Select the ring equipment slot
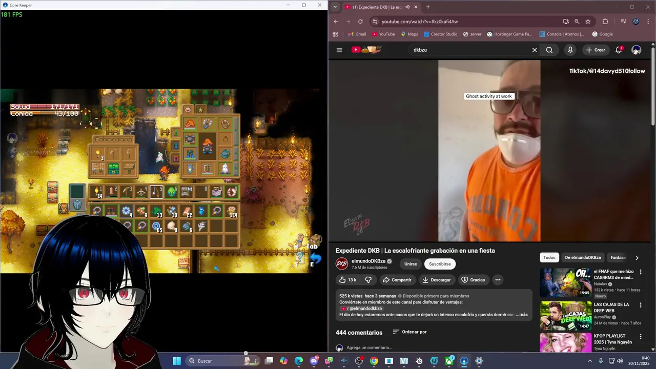 click(x=225, y=123)
